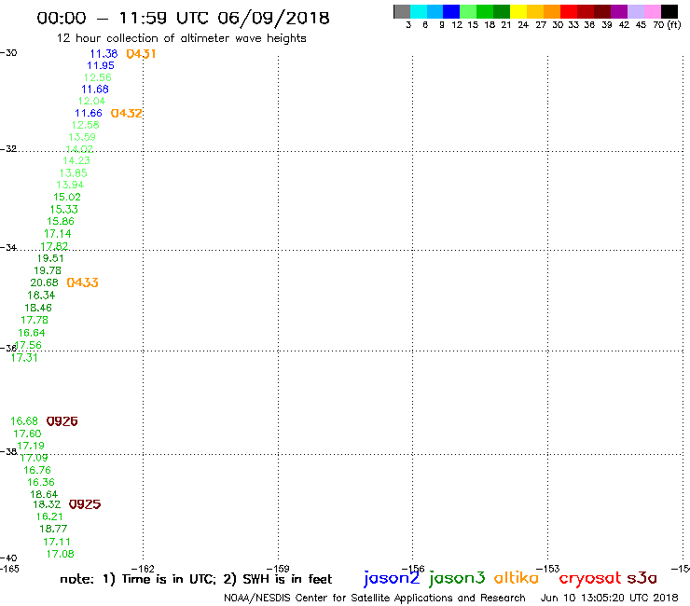Select the wave height '16.64'
Image resolution: width=690 pixels, height=606 pixels.
(32, 333)
